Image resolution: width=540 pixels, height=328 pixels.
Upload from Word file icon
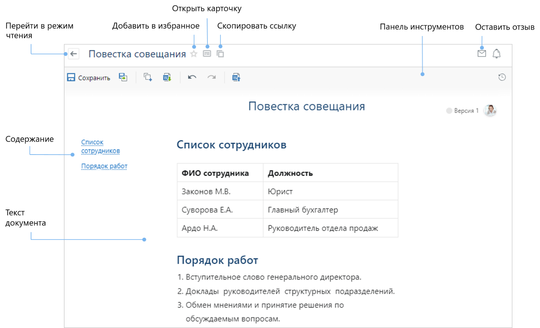click(236, 77)
